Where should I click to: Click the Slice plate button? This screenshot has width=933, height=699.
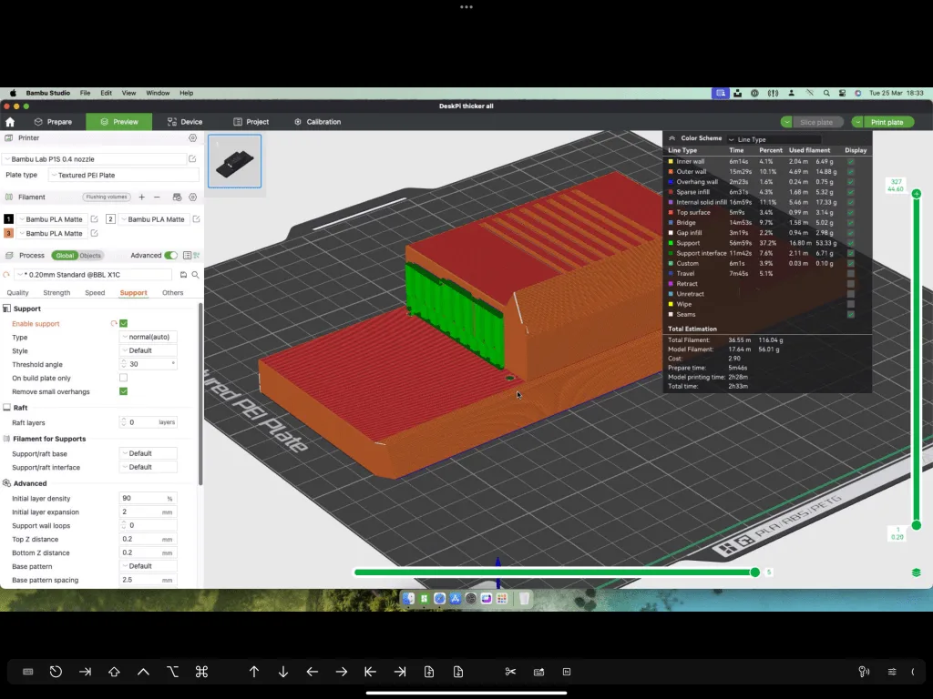pos(817,122)
